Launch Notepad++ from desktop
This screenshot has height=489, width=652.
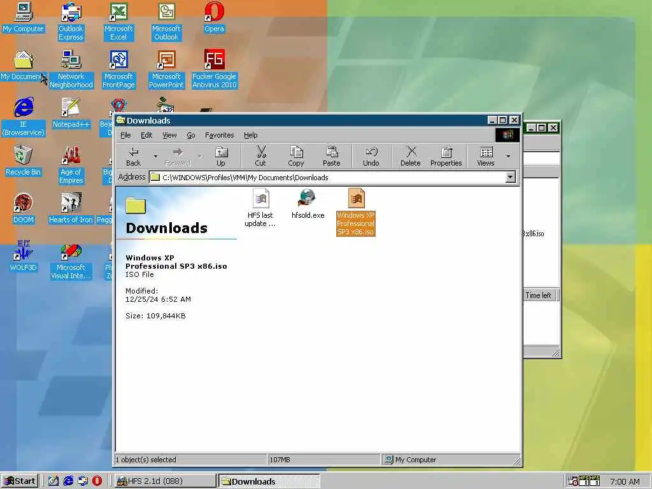[71, 113]
